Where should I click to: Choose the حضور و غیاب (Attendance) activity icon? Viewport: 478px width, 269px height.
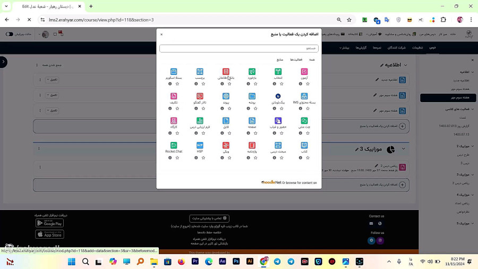(278, 121)
